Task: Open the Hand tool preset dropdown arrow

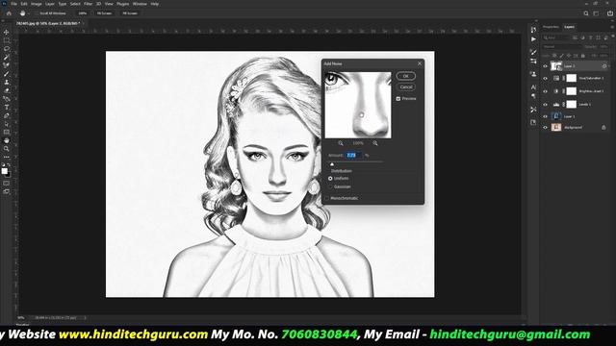Action: pos(29,13)
